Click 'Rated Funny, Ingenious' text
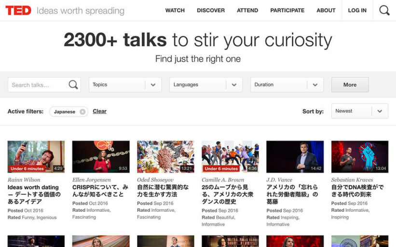 (32, 218)
